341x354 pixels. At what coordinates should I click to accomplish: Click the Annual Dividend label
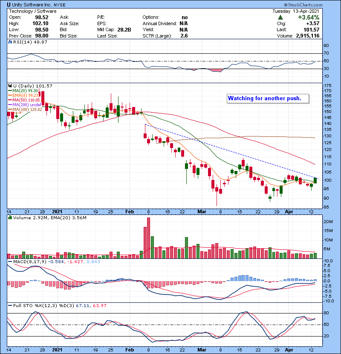click(159, 23)
